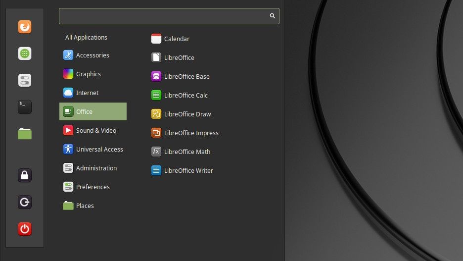Click the yellow LibreOffice Draw icon

156,114
